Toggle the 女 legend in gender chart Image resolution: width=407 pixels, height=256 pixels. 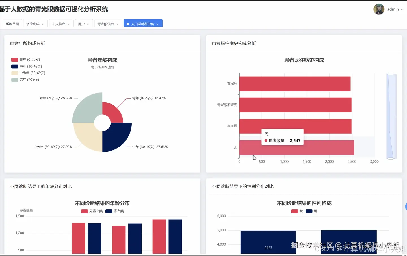298,211
